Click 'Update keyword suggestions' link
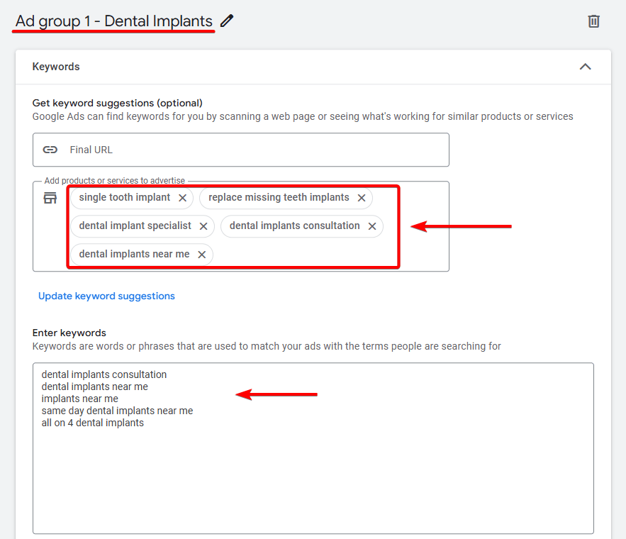Screen dimensions: 626x539 106,296
